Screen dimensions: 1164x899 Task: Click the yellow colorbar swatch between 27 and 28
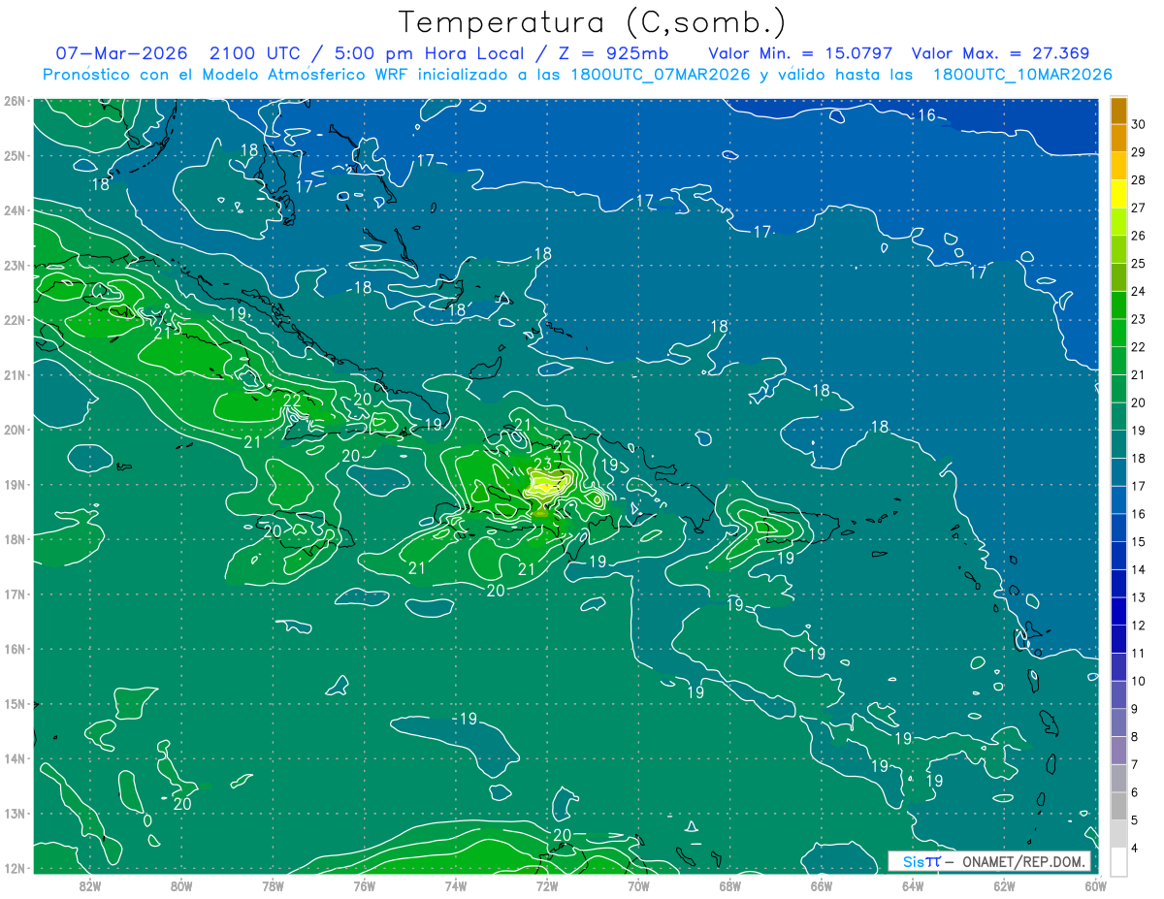pyautogui.click(x=1118, y=193)
